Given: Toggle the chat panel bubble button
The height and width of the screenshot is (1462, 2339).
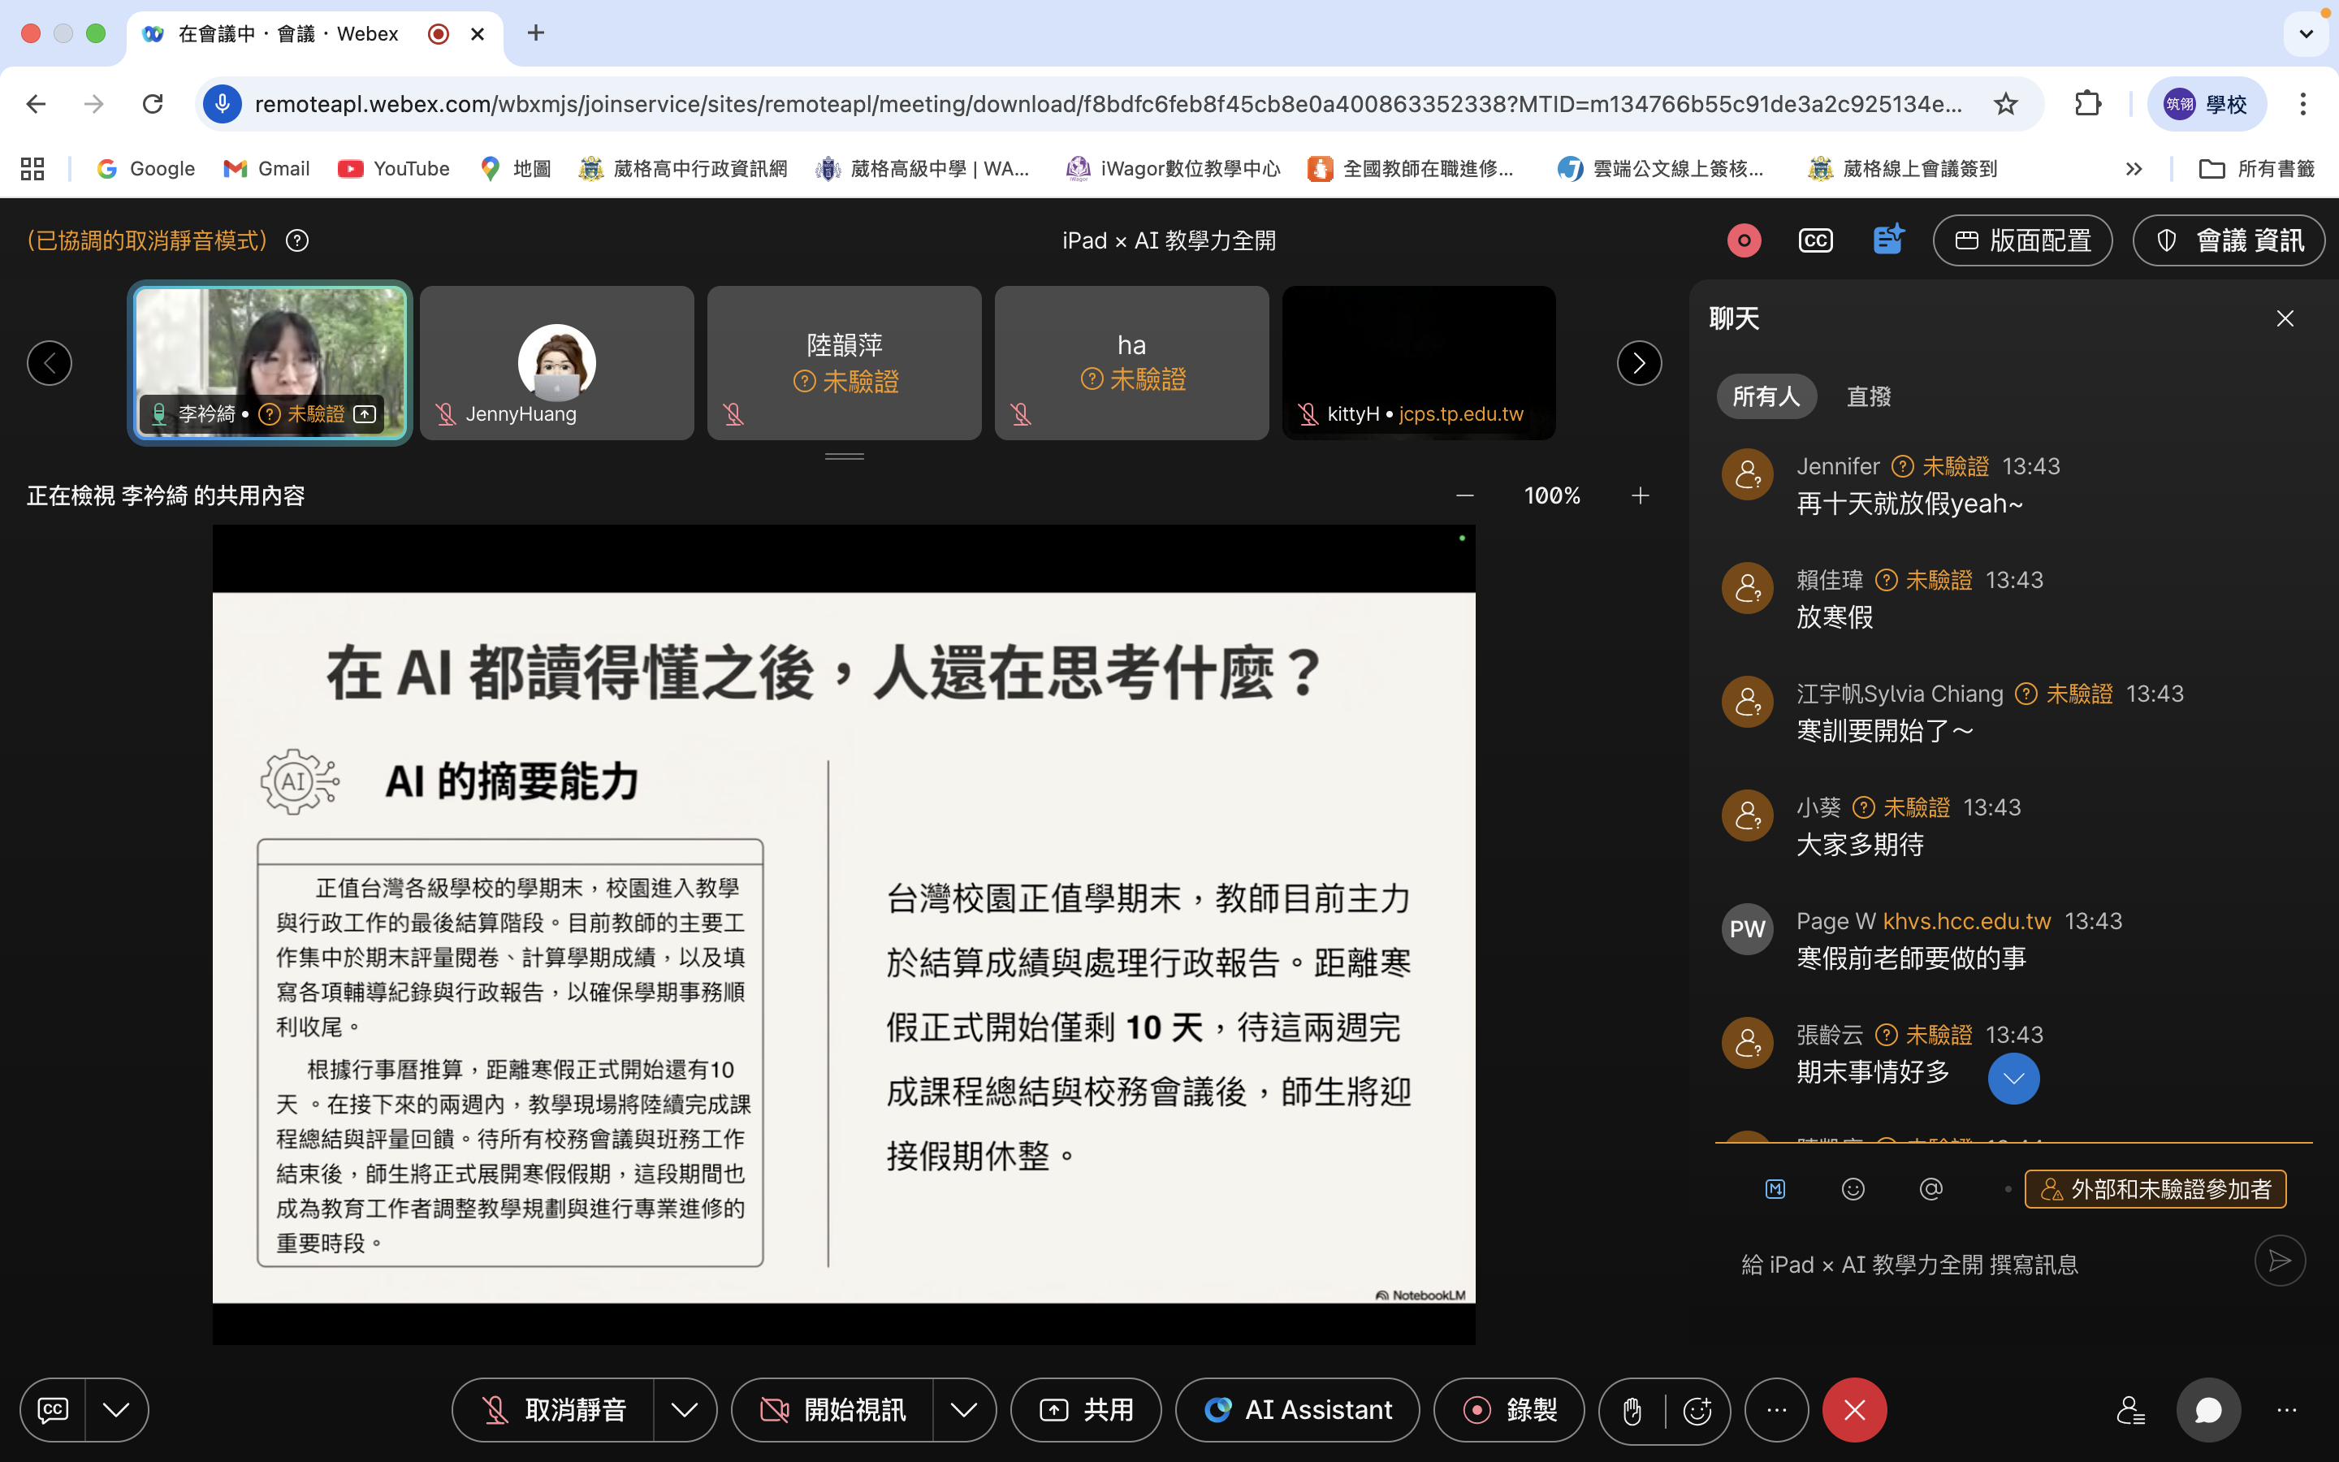Looking at the screenshot, I should (x=2207, y=1411).
